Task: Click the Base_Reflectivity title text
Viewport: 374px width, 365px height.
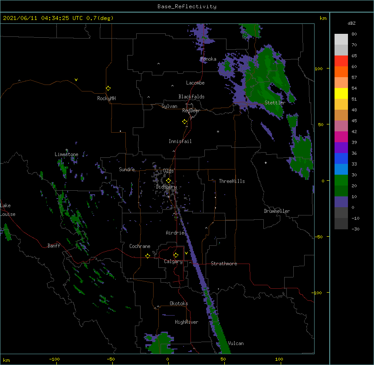Action: point(187,7)
